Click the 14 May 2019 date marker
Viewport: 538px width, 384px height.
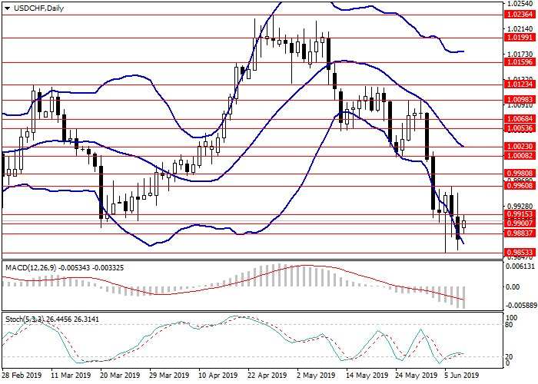coord(365,376)
